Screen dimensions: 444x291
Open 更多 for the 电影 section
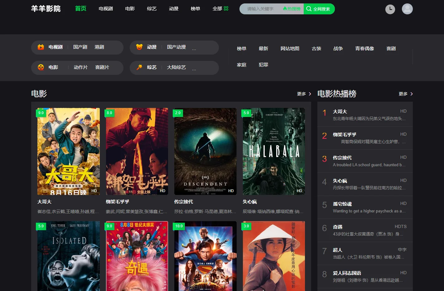[x=304, y=94]
